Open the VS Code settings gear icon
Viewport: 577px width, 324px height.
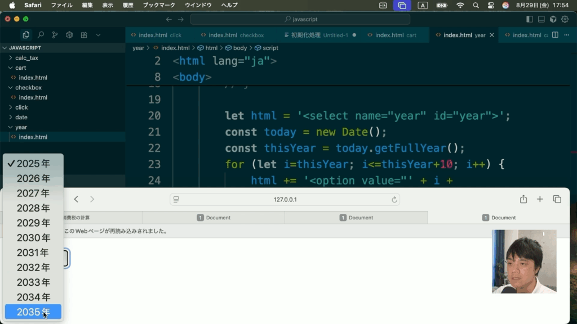[564, 19]
